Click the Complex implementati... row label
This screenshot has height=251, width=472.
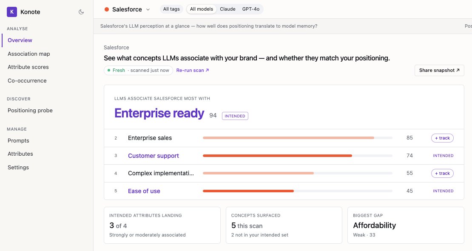(161, 173)
